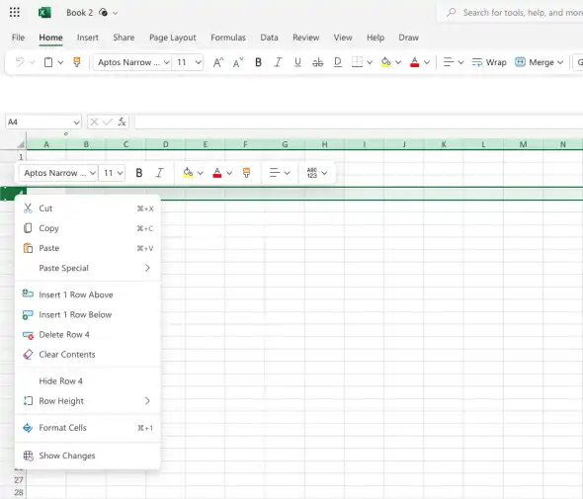This screenshot has width=583, height=499.
Task: Choose Insert 1 Row Below
Action: (x=88, y=314)
